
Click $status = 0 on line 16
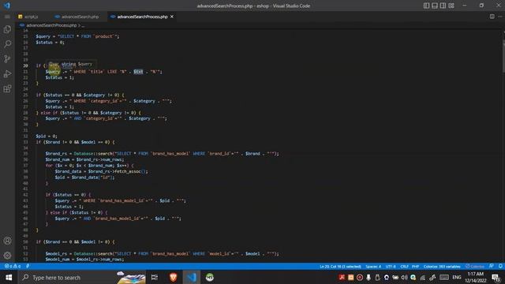pos(50,42)
